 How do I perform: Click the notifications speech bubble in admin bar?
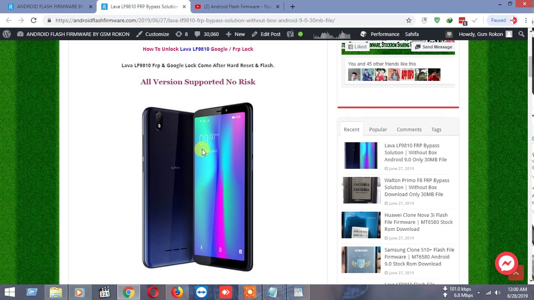click(449, 34)
